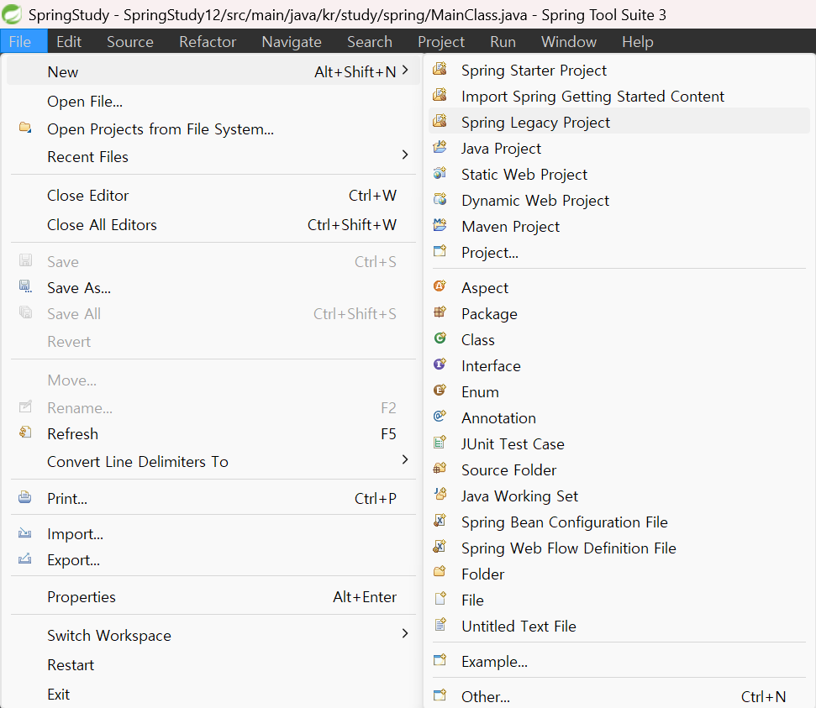
Task: Click the Maven Project icon
Action: coord(440,225)
